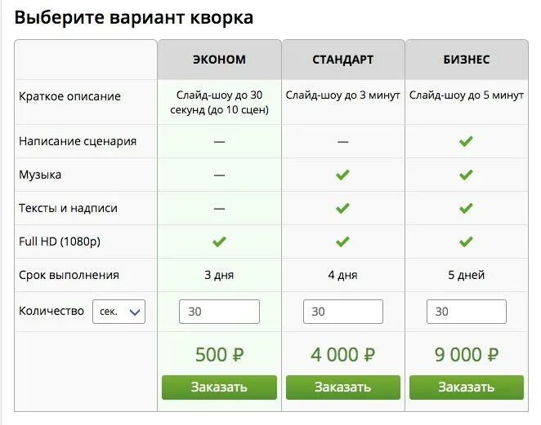
Task: Select the БИЗНЕС column header
Action: (x=467, y=60)
